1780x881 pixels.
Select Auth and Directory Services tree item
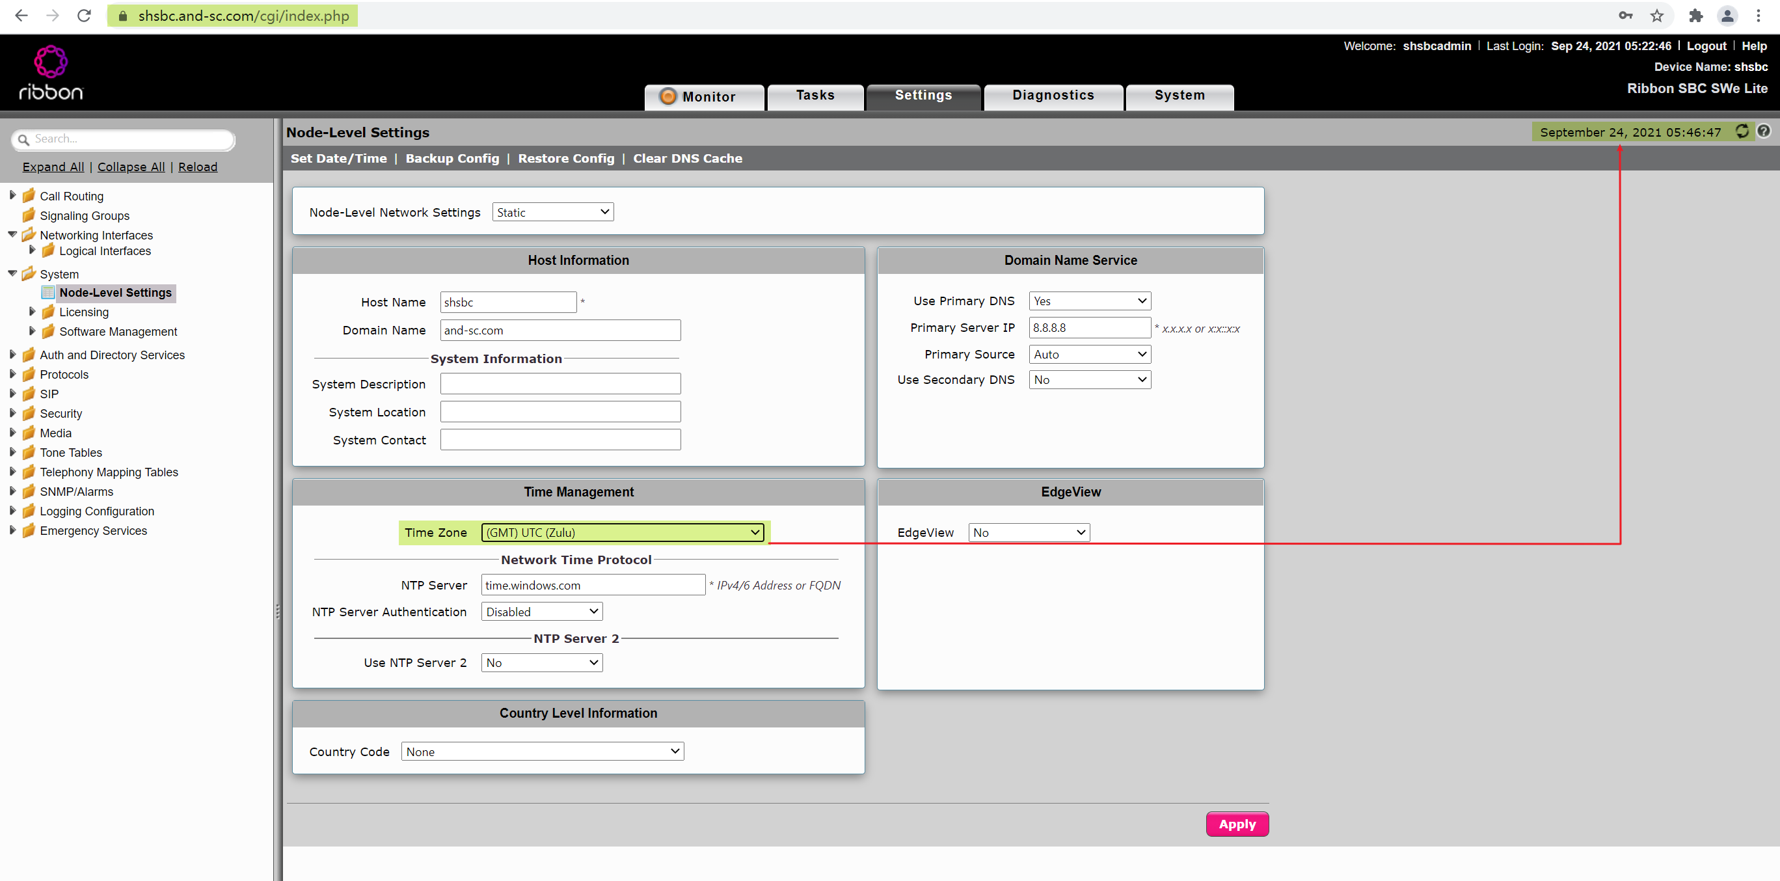[x=112, y=355]
